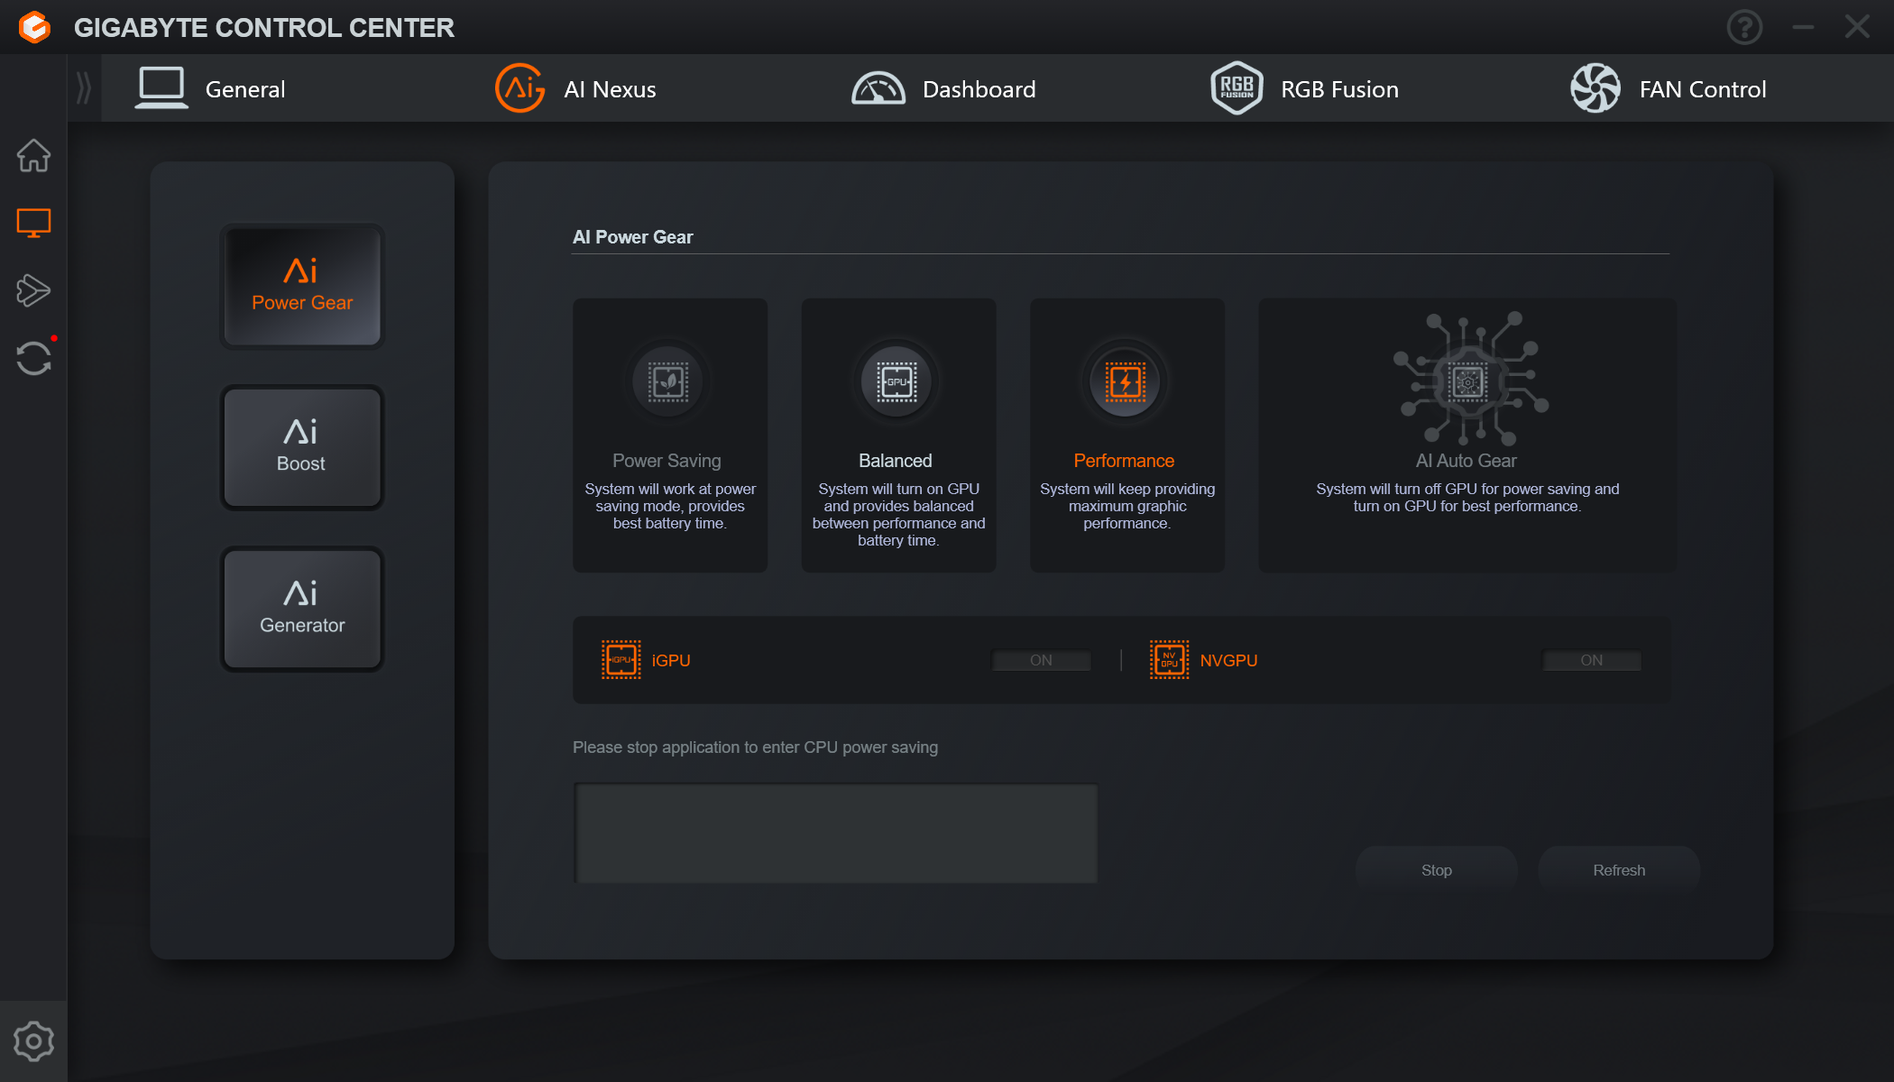
Task: Click the AI Nexus logo icon
Action: point(520,88)
